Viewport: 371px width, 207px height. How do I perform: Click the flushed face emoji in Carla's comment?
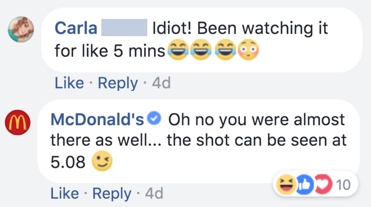tap(248, 49)
